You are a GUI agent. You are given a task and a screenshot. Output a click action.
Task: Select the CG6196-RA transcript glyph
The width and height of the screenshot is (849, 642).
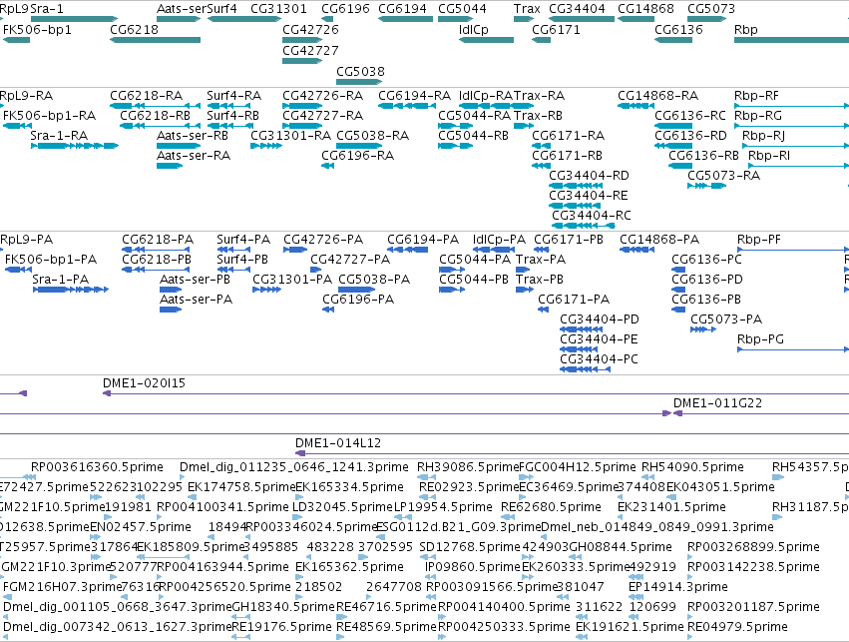[327, 166]
